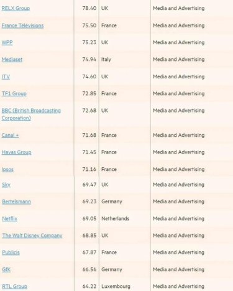Viewport: 233px width, 291px height.
Task: Click the Netflix company link
Action: 10,219
